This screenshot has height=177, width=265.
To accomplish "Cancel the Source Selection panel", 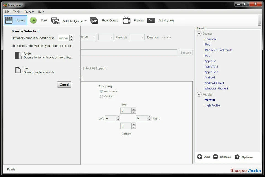I will (64, 84).
